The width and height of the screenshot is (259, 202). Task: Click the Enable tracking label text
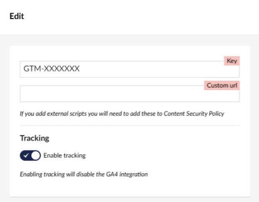pyautogui.click(x=64, y=156)
